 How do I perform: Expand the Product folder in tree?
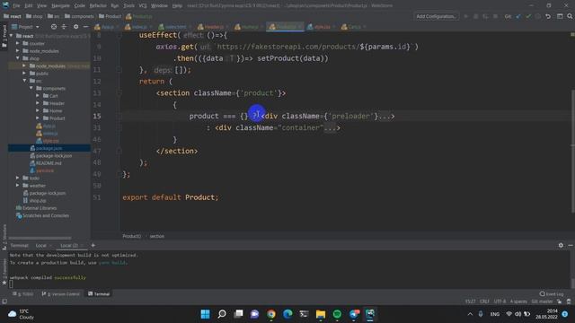38,118
